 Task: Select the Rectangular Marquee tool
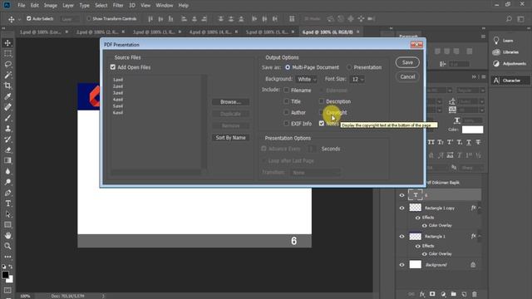pyautogui.click(x=7, y=53)
